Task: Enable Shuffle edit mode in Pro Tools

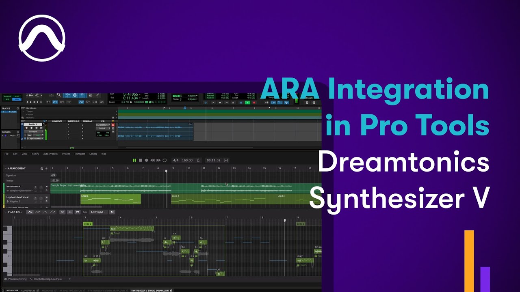Action: 7,96
